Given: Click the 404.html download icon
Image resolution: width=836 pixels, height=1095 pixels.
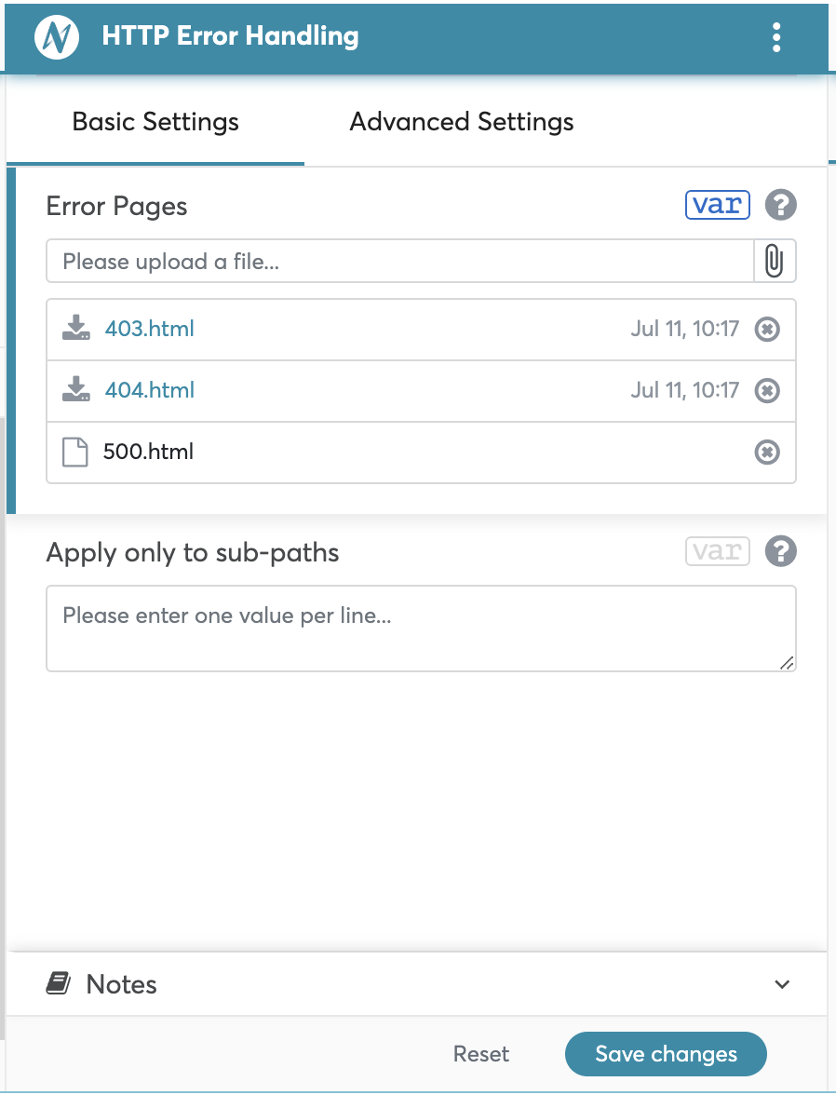Looking at the screenshot, I should (x=76, y=390).
